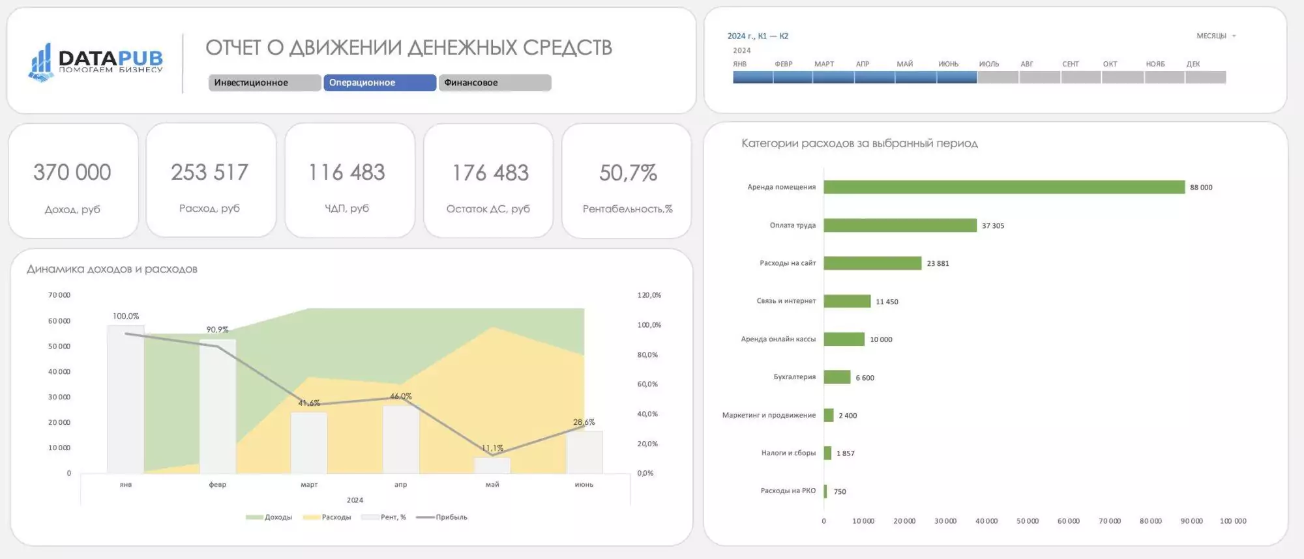Select ЯНВ segment on the timeline

point(752,78)
